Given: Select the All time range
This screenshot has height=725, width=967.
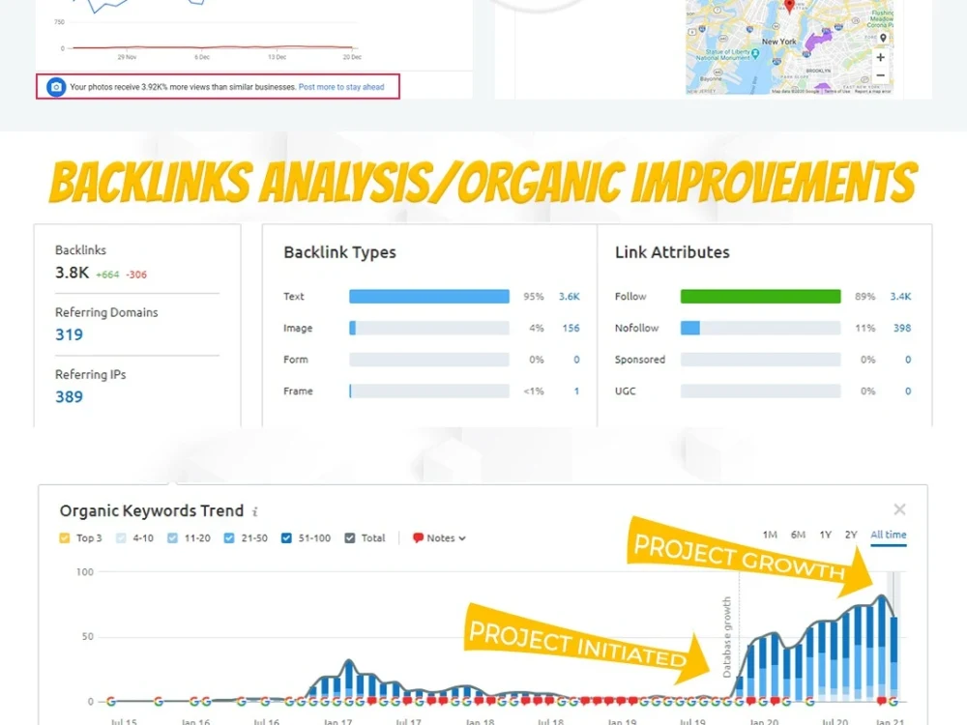Looking at the screenshot, I should tap(888, 535).
